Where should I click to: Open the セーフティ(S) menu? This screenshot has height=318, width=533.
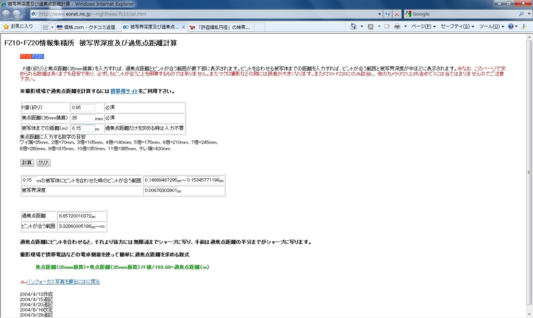[x=457, y=26]
